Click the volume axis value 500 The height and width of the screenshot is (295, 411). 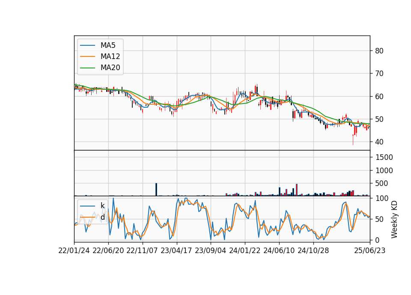click(x=381, y=183)
